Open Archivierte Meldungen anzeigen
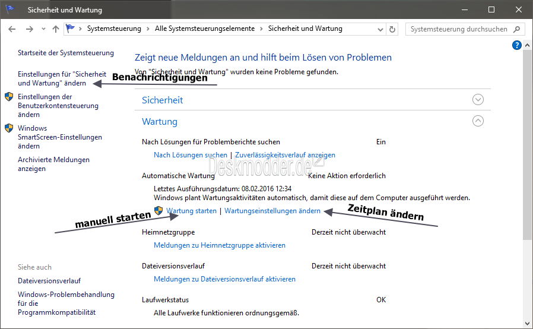The height and width of the screenshot is (329, 533). [53, 164]
